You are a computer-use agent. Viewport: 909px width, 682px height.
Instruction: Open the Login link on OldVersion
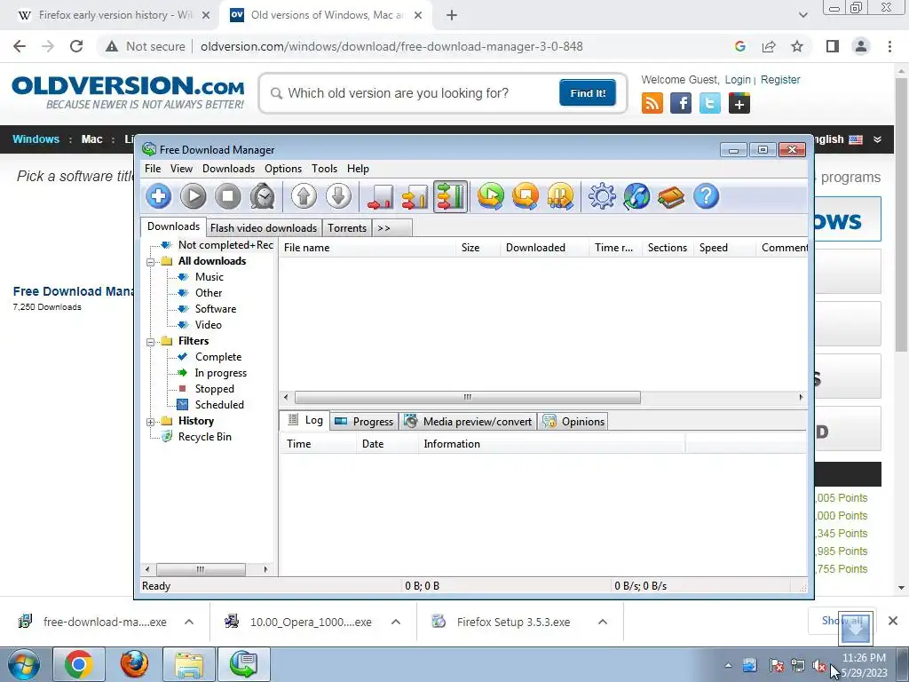click(x=738, y=80)
